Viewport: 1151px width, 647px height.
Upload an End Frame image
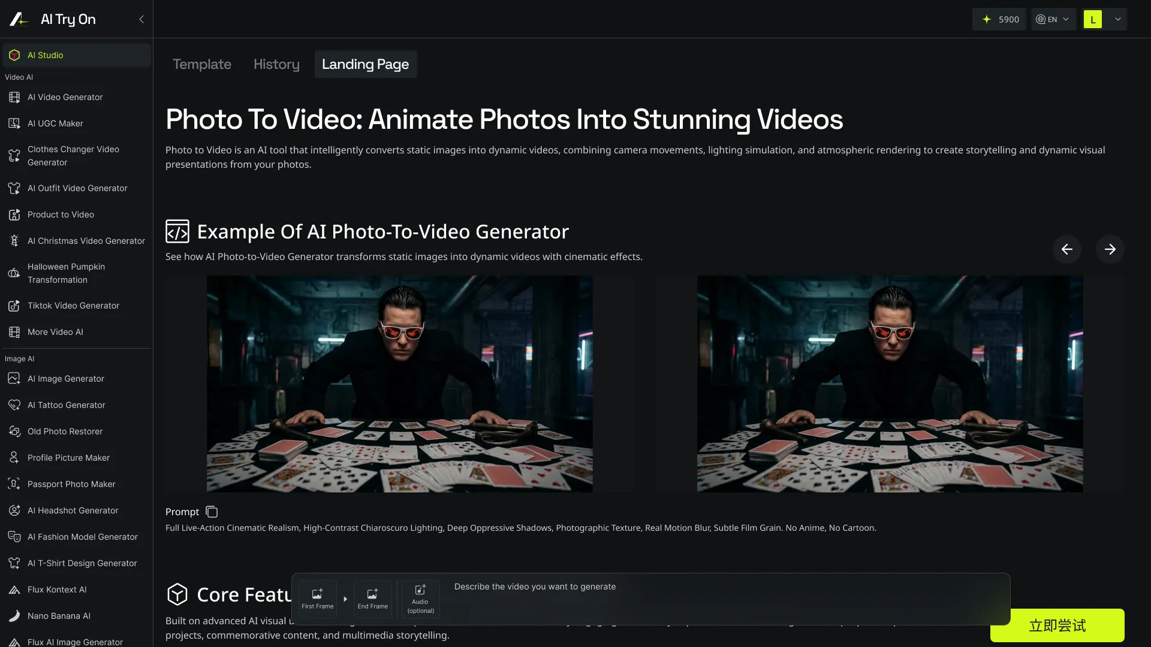pyautogui.click(x=373, y=598)
